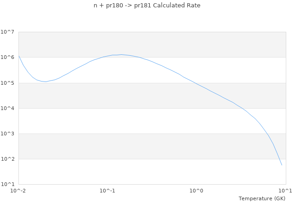
Task: Click the 10^1 label on the x-axis
Action: coord(285,191)
